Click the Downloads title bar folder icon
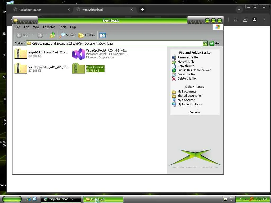The image size is (271, 203). pos(16,20)
